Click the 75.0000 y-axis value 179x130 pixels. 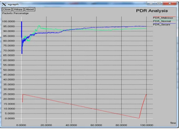point(9,46)
